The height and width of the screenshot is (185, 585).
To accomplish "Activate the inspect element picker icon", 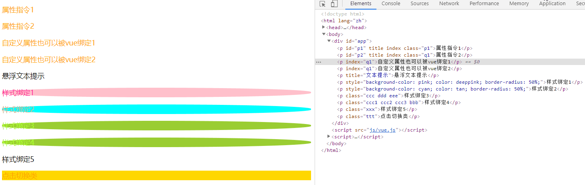I will [323, 4].
